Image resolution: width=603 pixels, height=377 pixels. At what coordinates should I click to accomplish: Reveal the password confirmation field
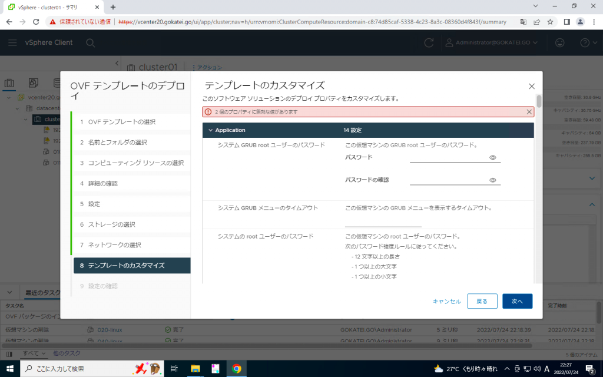tap(493, 179)
